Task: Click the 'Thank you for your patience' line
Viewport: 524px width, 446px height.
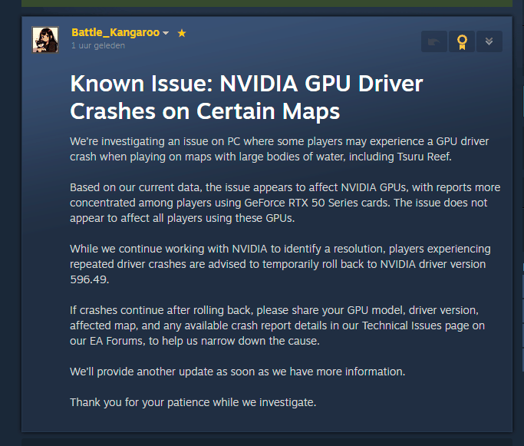Action: point(193,402)
